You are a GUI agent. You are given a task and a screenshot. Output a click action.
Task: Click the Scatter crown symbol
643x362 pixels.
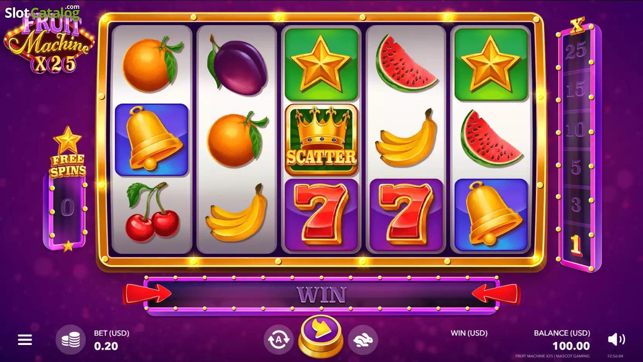(321, 139)
